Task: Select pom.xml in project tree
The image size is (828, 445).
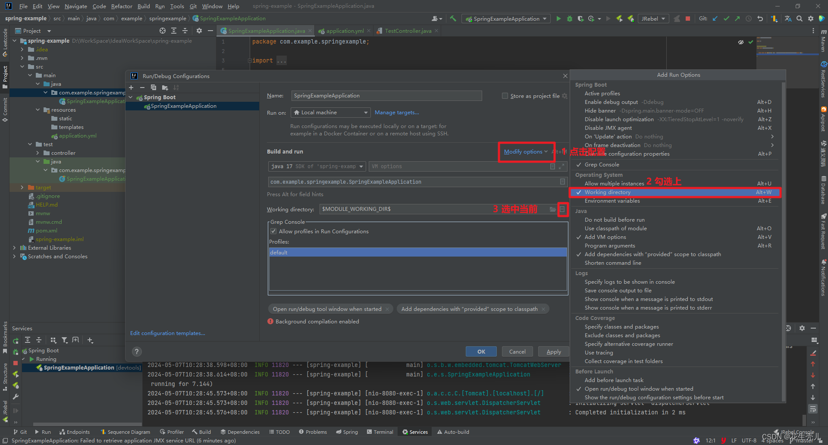Action: click(46, 231)
